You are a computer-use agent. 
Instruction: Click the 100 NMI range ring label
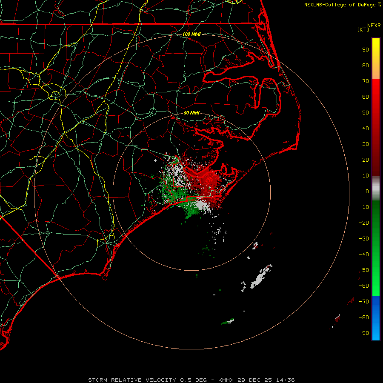(x=191, y=34)
